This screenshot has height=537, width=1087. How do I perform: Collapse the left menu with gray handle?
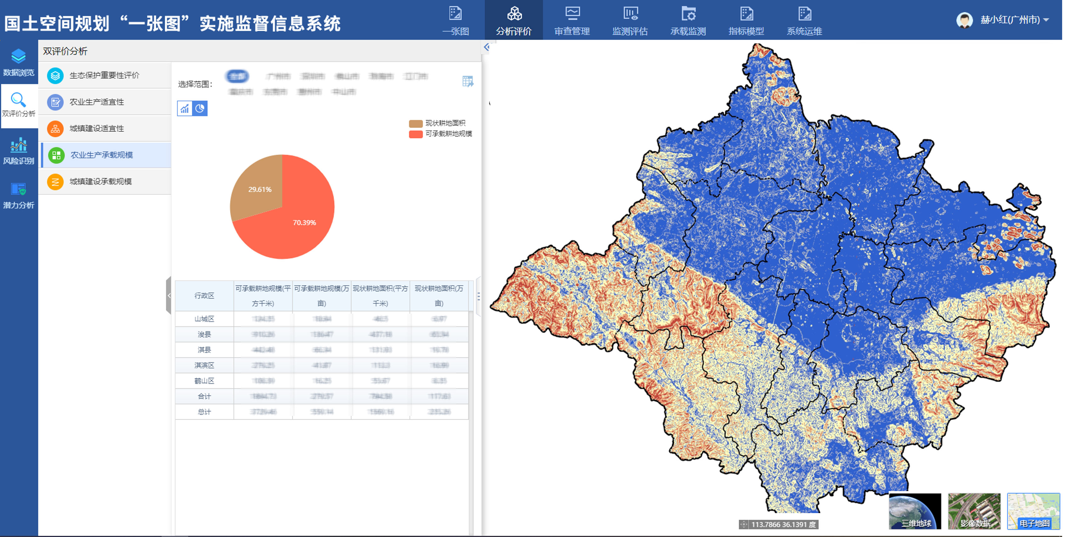(169, 295)
